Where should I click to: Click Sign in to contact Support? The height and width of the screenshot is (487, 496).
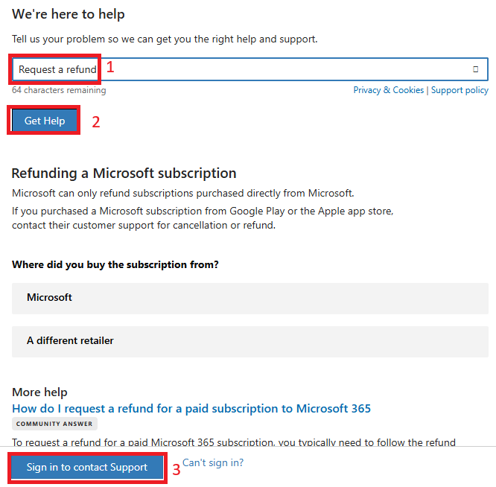tap(87, 467)
